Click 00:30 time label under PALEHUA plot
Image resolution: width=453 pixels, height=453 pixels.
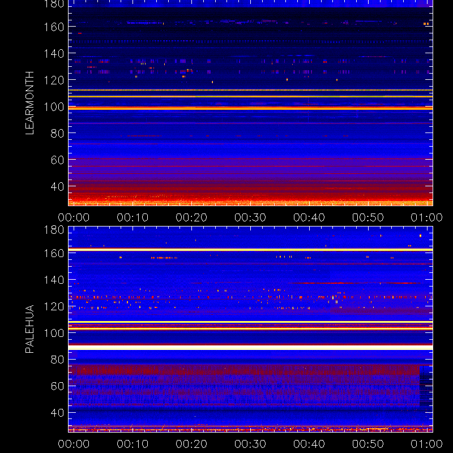pos(250,444)
